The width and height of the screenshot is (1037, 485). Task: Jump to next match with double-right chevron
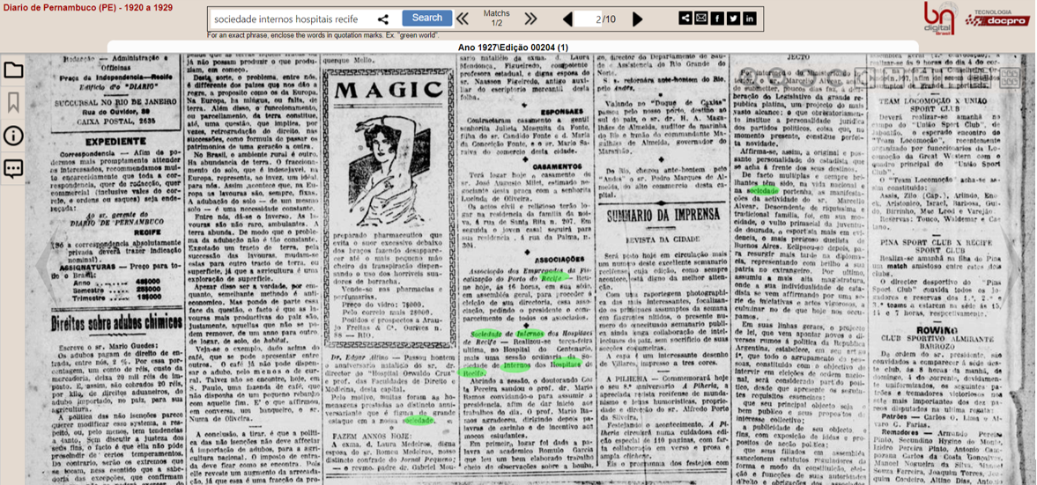click(x=530, y=18)
